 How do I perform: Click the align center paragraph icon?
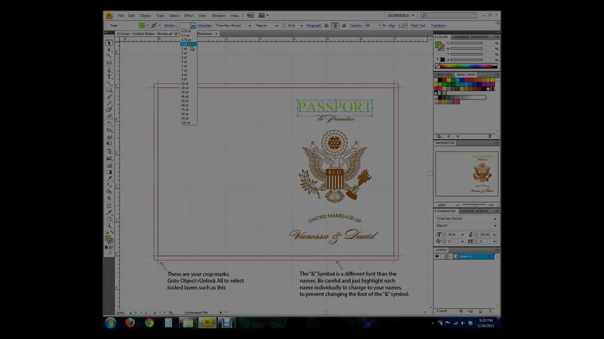coord(335,25)
